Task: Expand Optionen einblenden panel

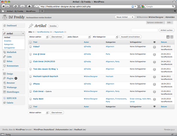Action: point(156,23)
